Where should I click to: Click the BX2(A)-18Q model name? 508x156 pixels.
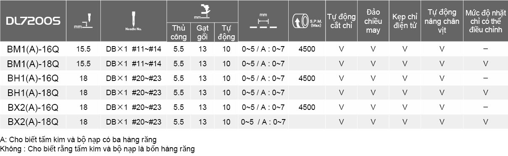pyautogui.click(x=33, y=122)
